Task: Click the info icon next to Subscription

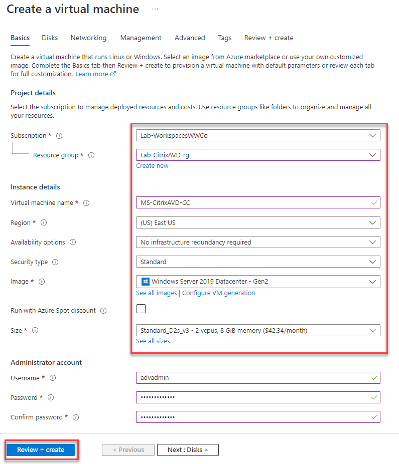Action: click(59, 136)
